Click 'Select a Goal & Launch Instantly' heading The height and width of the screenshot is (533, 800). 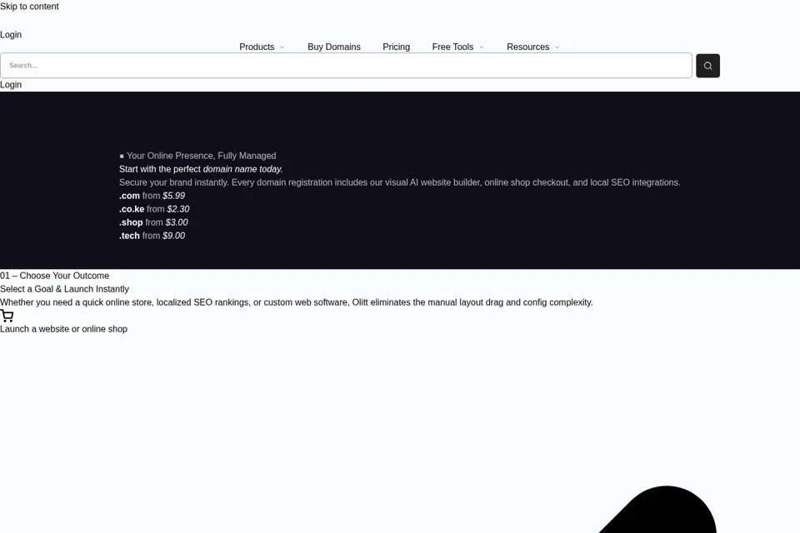[64, 289]
